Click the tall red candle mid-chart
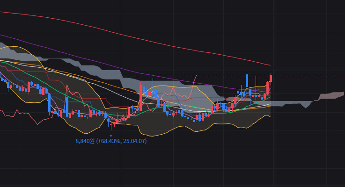The height and width of the screenshot is (187, 345). 140,97
